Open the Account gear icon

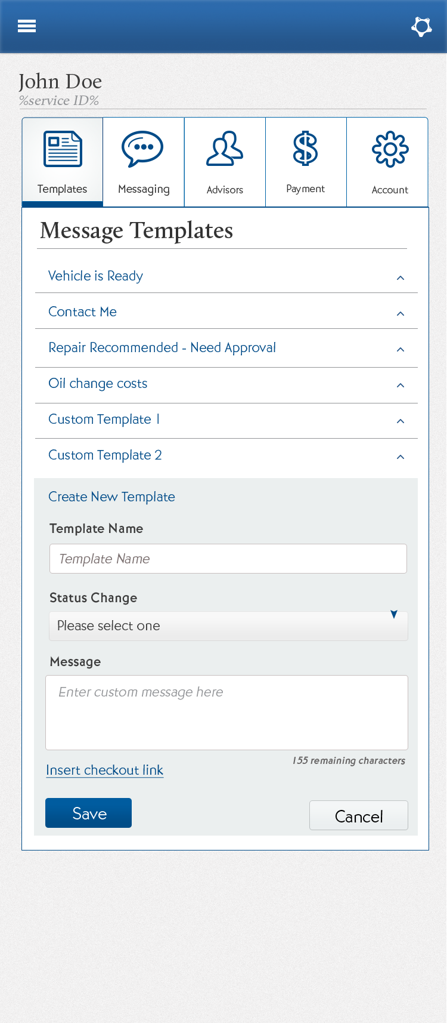tap(390, 149)
